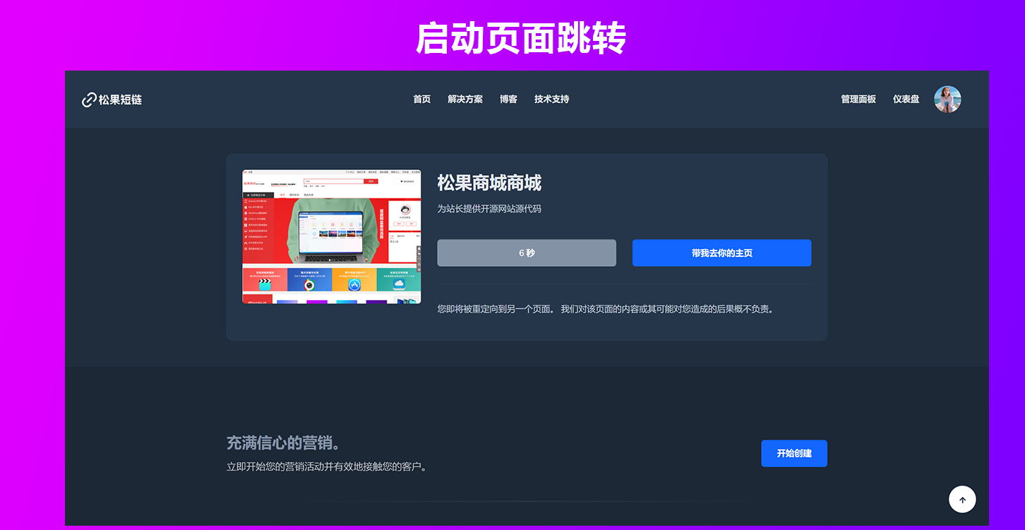The image size is (1025, 530).
Task: Click the 立即开始您的营销活动 subtitle text
Action: (326, 466)
